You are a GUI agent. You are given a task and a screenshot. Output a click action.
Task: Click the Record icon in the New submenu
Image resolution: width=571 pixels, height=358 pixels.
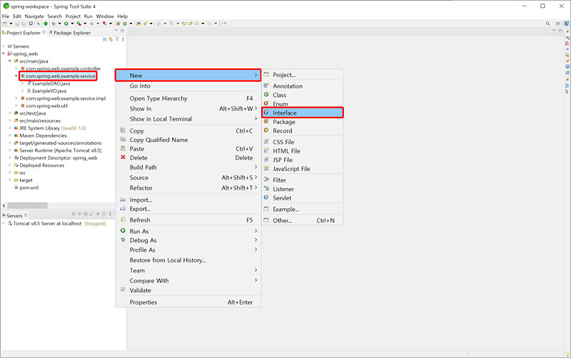click(266, 131)
